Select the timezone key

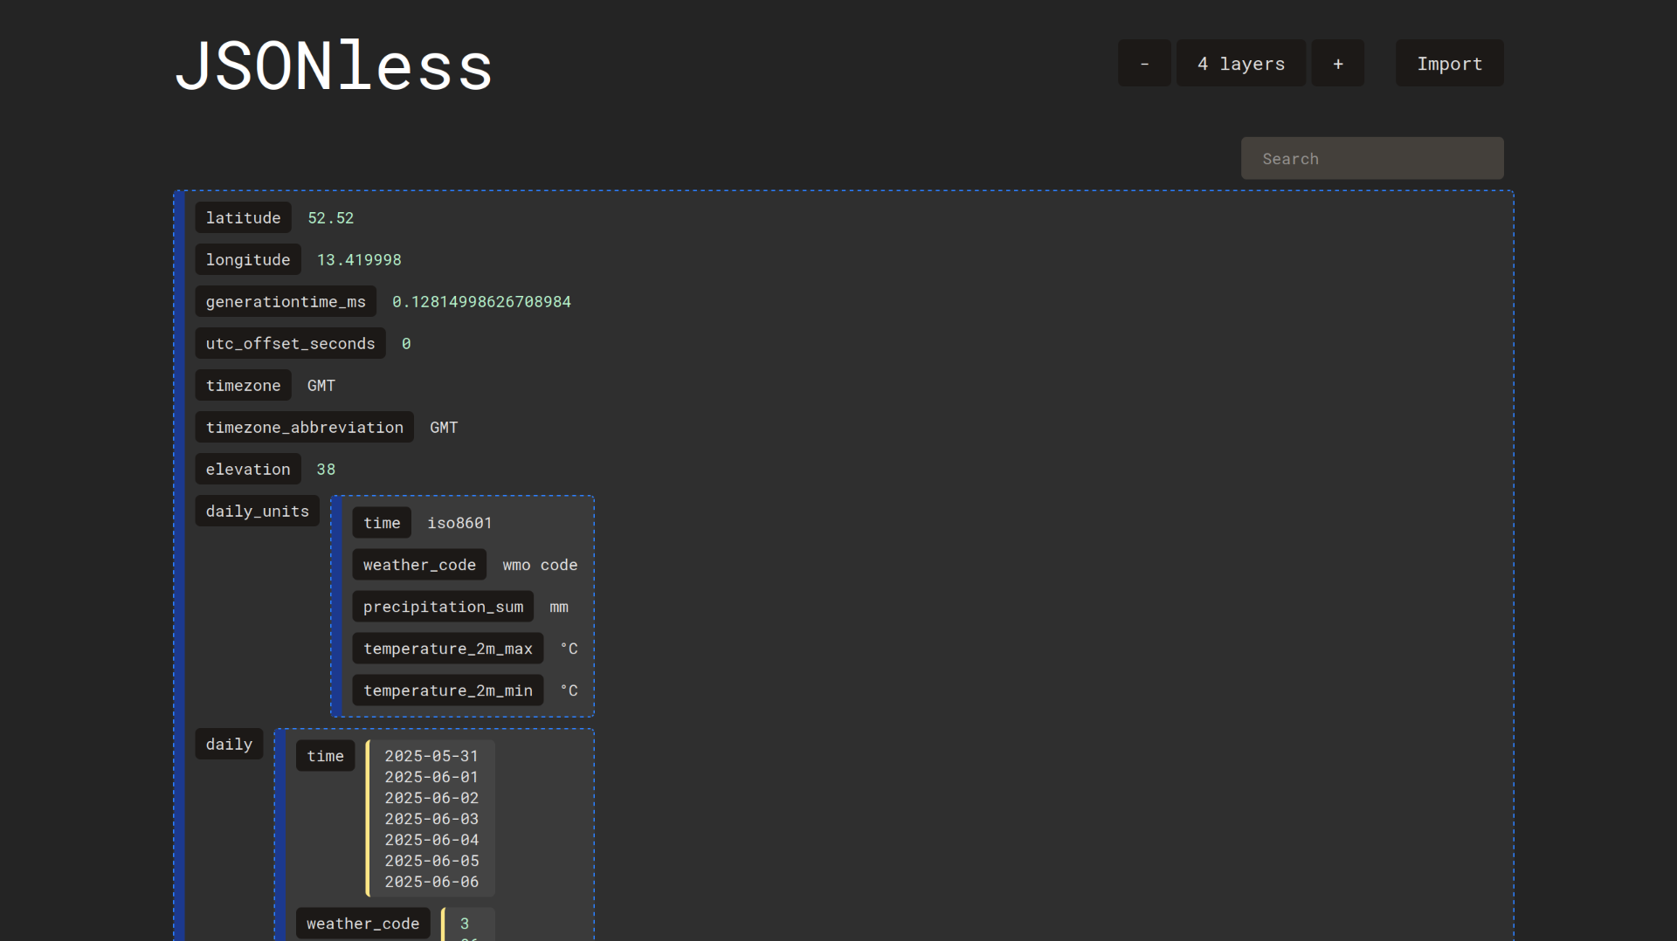(243, 385)
